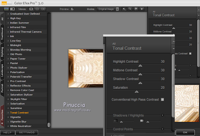Open the Favorites tab
Image resolution: width=200 pixels, height=136 pixels.
tap(2, 116)
